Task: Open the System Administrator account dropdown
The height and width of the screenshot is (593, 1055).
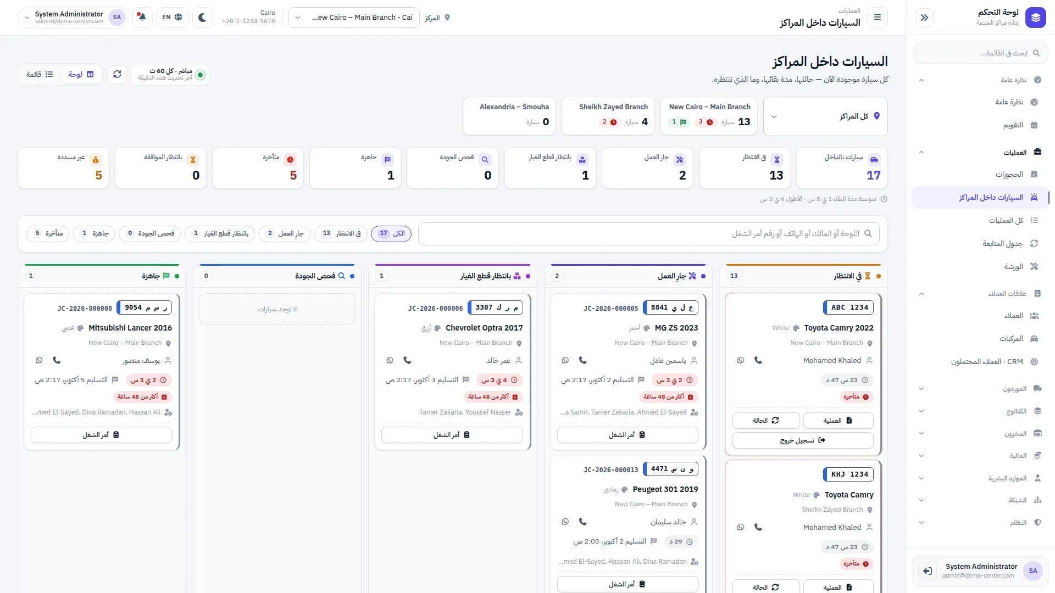Action: pos(73,18)
